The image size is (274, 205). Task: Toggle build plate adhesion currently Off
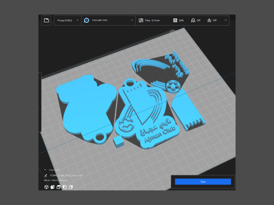click(212, 20)
